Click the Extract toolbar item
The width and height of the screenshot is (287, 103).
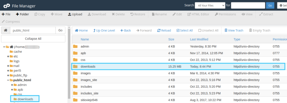tap(266, 14)
